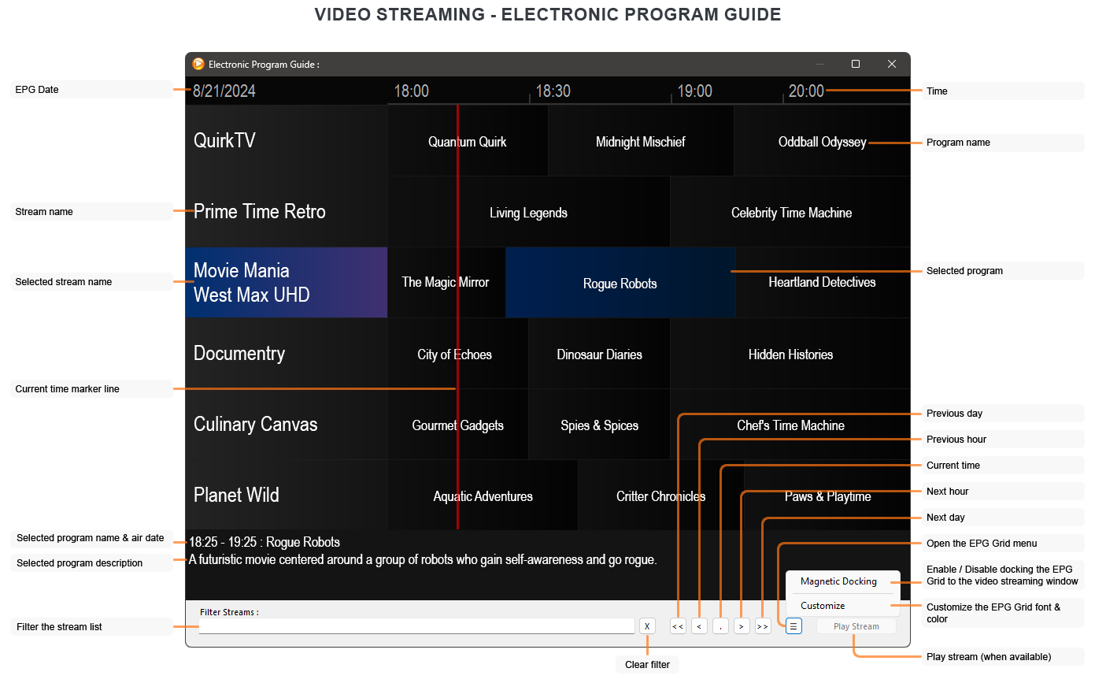Maximize the Electronic Program Guide window
Screen dimensions: 1095x683
click(x=856, y=65)
